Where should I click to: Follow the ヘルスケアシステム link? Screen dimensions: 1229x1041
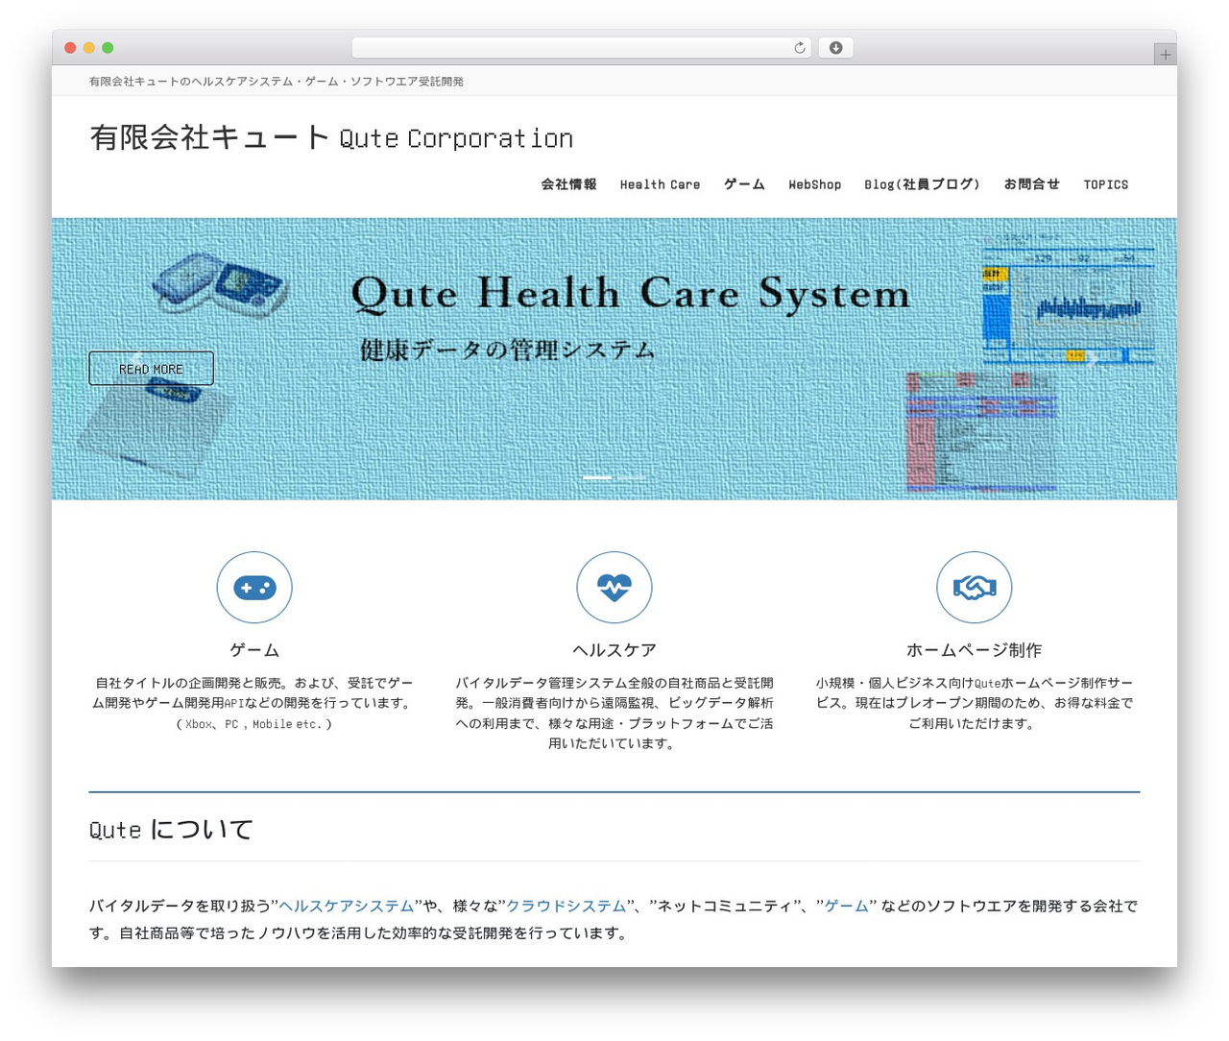(x=346, y=906)
